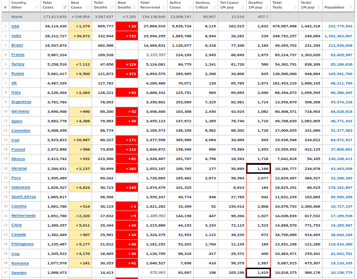Select UK tests per million 2,660,145
This screenshot has height=279, width=357.
click(x=311, y=83)
